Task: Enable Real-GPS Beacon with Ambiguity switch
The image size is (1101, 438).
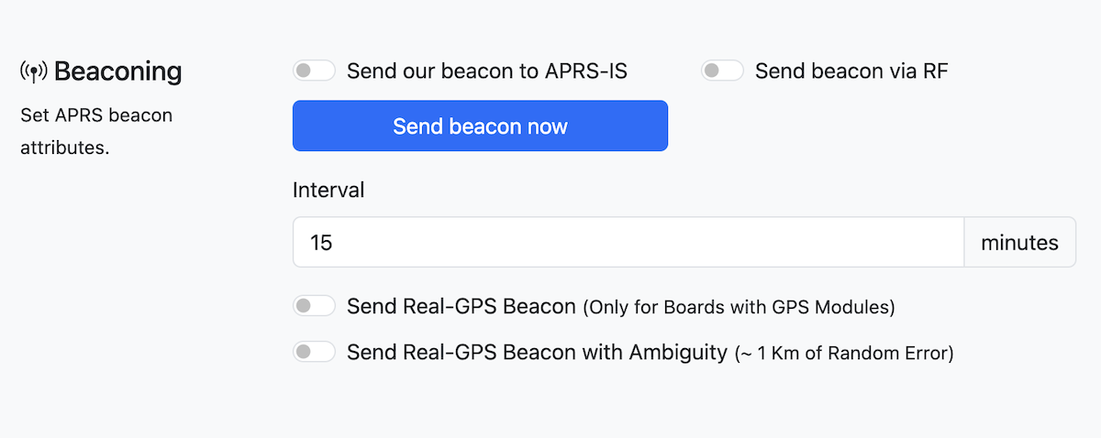Action: tap(314, 351)
